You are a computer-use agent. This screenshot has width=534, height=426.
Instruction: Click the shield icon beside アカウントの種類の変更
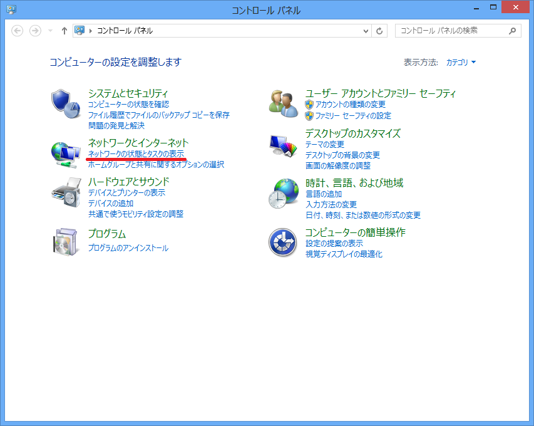point(309,104)
